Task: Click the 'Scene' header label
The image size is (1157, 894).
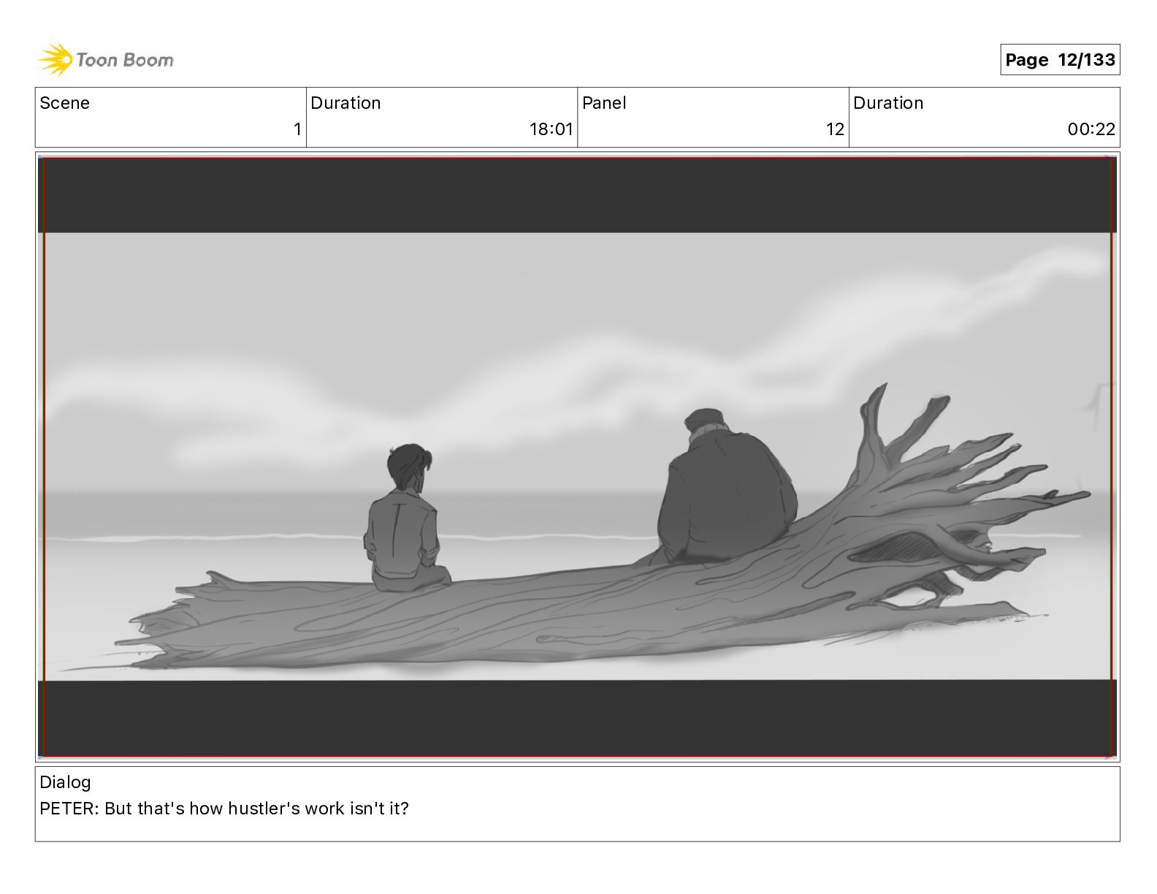Action: click(64, 103)
